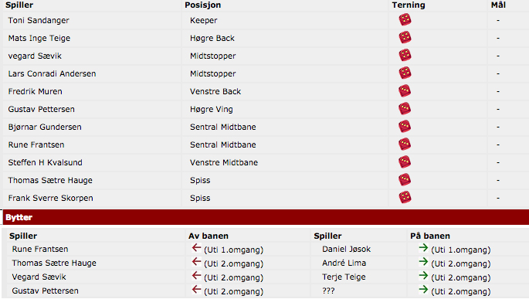
Task: Click the red off-pitch arrow for Gustav Pettersen
Action: (x=196, y=290)
